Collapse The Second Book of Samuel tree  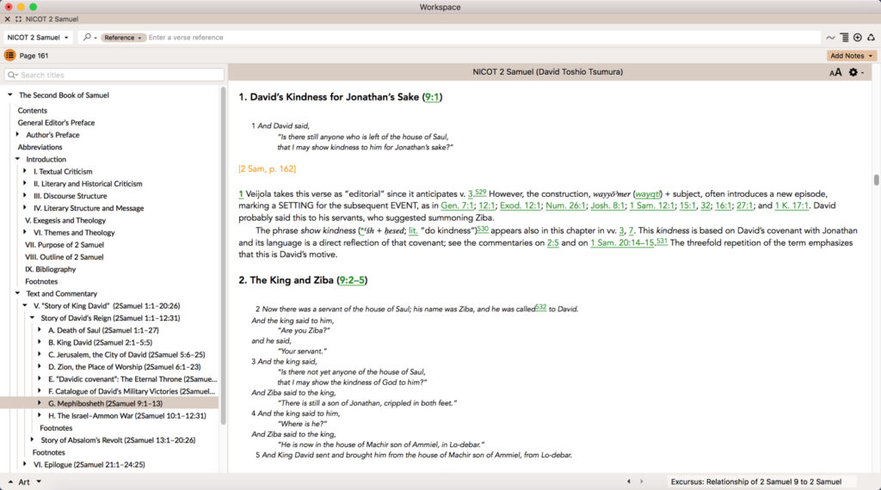coord(10,95)
